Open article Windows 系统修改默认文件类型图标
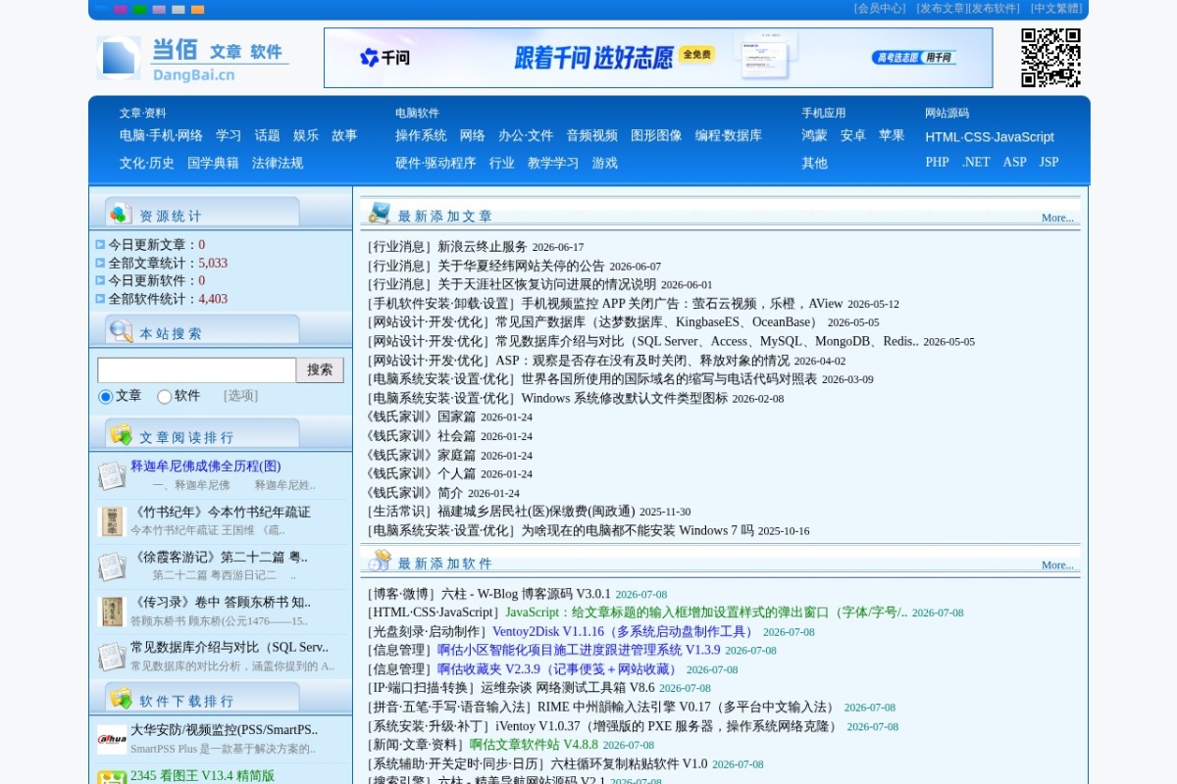Screen dimensions: 1177x784 pos(625,398)
